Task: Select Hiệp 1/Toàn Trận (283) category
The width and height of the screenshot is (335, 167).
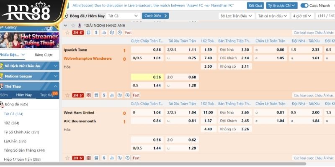Action: click(x=22, y=159)
